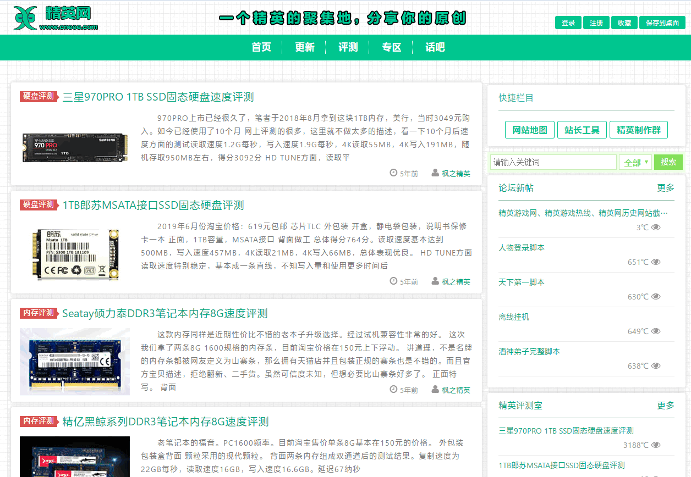Click eye icon next to 3188℃

656,445
